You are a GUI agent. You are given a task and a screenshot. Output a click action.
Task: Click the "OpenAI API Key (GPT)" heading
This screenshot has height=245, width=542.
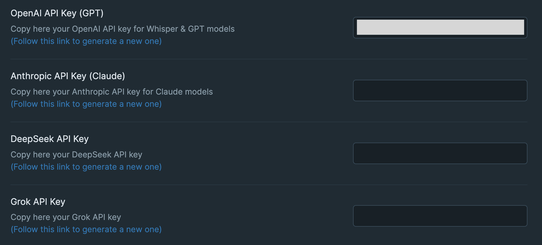(57, 13)
